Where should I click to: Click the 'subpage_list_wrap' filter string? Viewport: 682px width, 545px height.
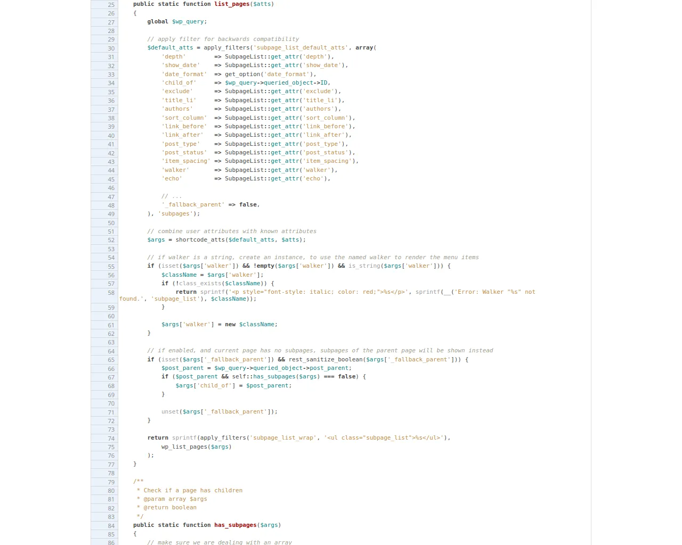283,437
